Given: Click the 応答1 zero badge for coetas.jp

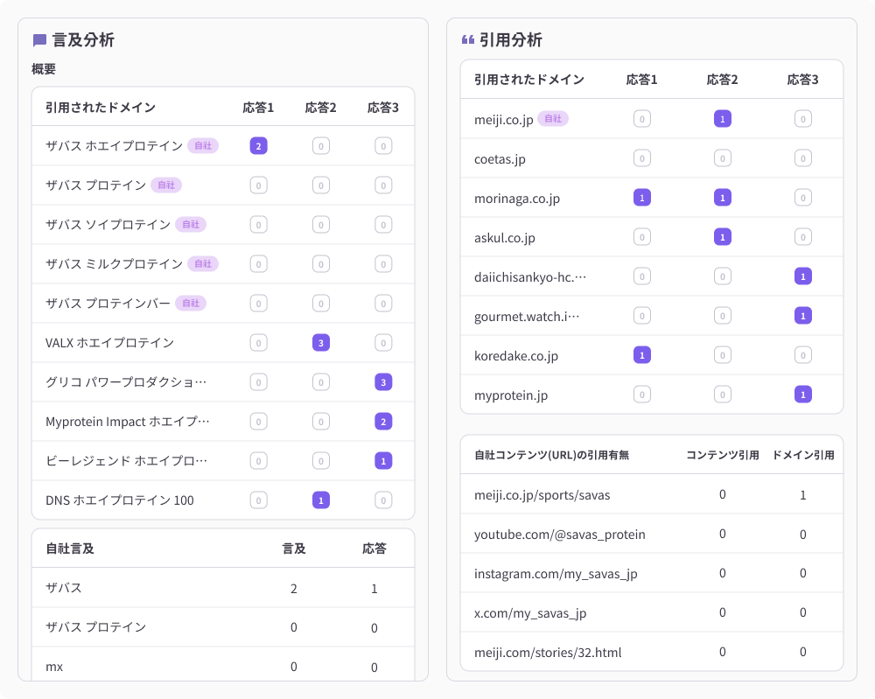Looking at the screenshot, I should [x=642, y=158].
